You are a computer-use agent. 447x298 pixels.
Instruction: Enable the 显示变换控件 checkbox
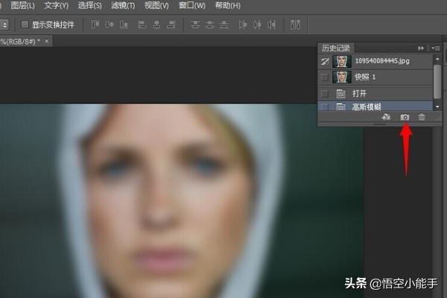[25, 25]
